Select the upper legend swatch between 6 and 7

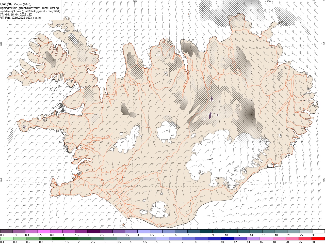pyautogui.click(x=181, y=231)
